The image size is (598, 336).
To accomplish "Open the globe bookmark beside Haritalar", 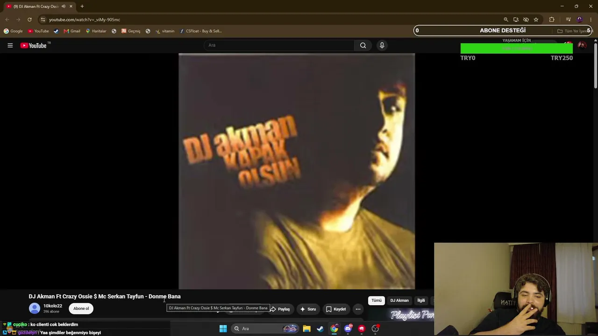I will point(114,31).
